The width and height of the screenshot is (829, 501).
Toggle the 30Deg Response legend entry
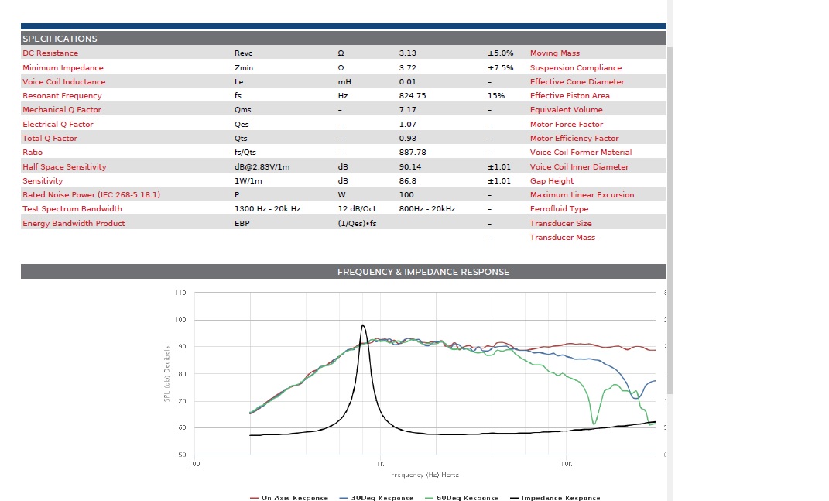pyautogui.click(x=376, y=498)
